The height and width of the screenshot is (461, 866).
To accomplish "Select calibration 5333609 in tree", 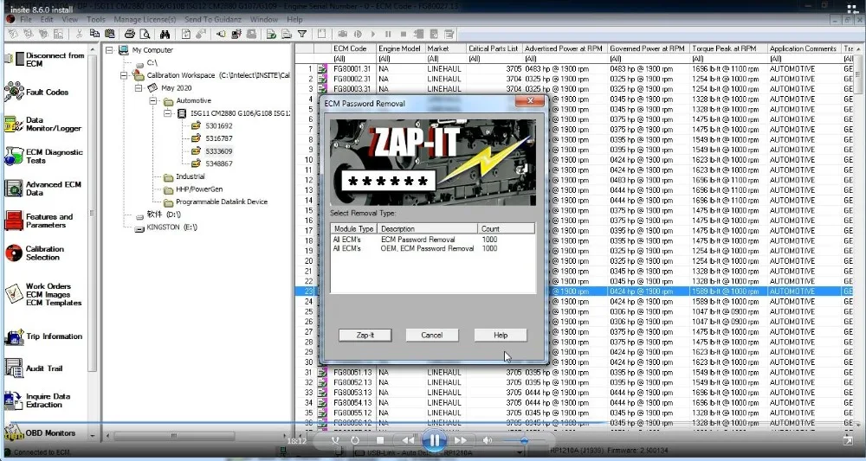I will tap(219, 151).
